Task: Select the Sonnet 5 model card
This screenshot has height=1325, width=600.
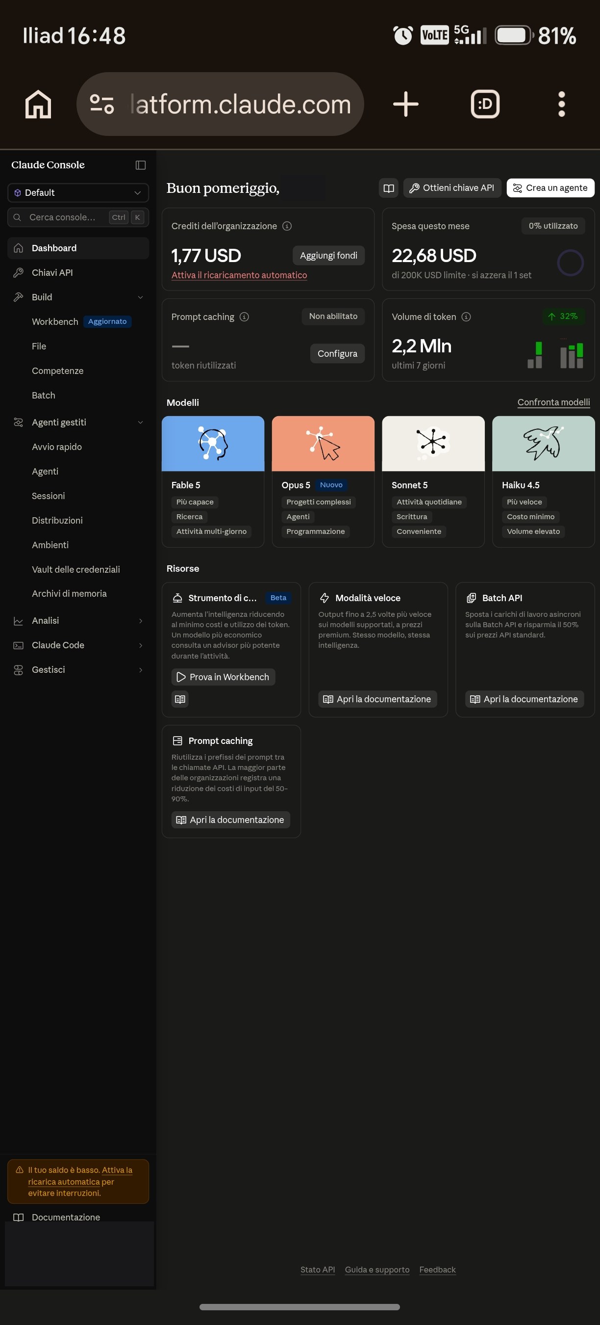Action: [433, 482]
